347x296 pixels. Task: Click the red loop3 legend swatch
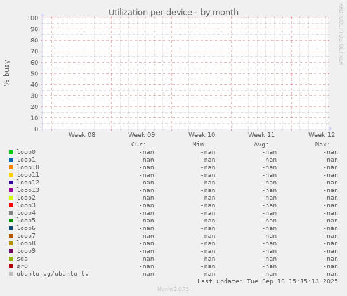pos(11,205)
